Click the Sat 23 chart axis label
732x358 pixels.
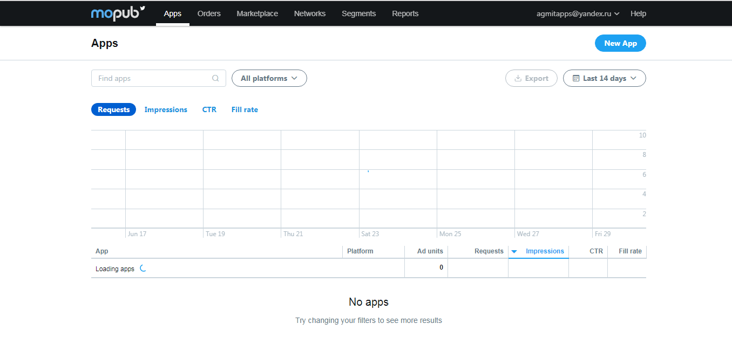370,234
